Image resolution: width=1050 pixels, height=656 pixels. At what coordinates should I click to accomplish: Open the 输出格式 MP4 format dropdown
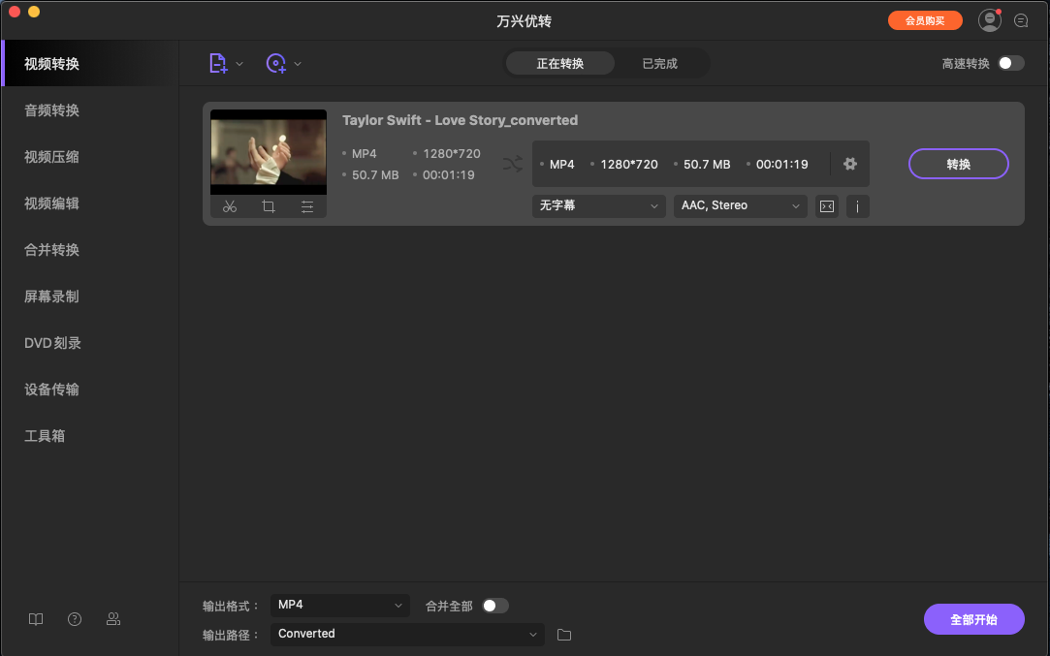[339, 605]
